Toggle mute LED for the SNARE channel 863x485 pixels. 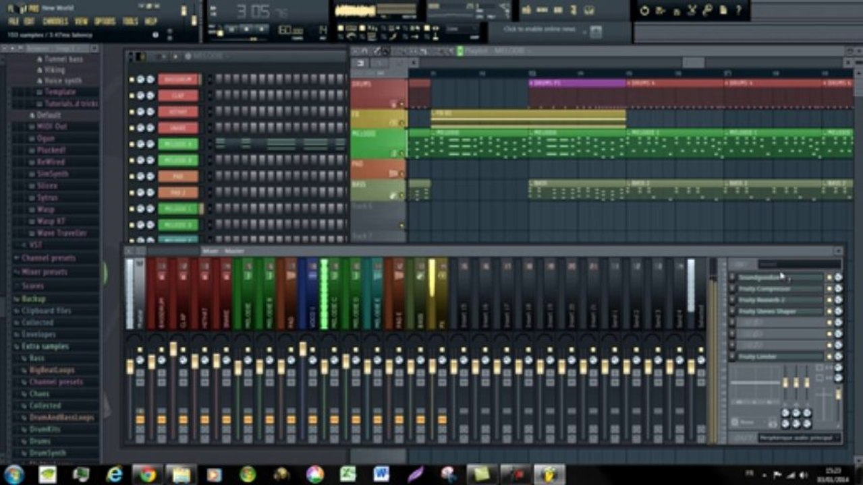(132, 128)
